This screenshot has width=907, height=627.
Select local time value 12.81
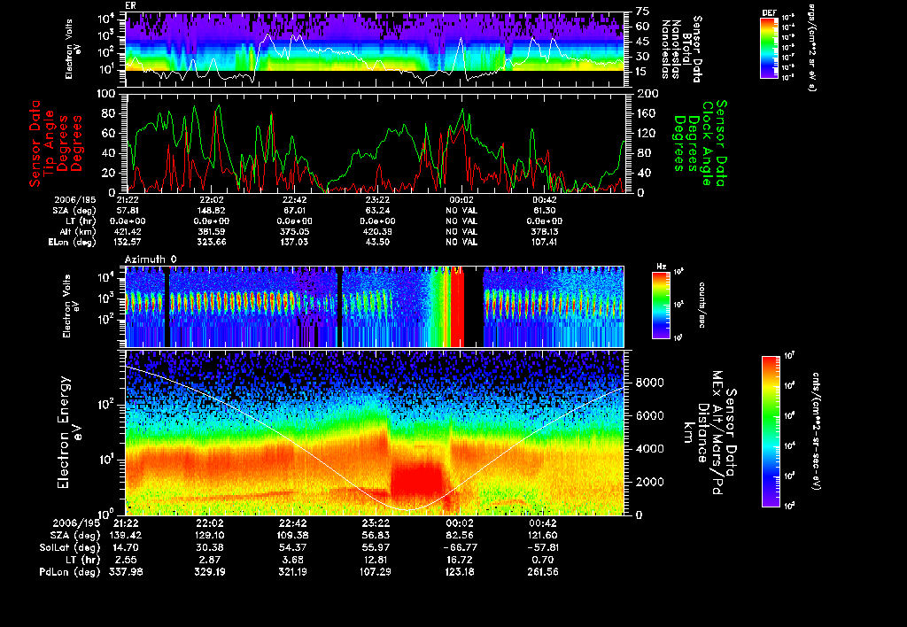coord(376,560)
